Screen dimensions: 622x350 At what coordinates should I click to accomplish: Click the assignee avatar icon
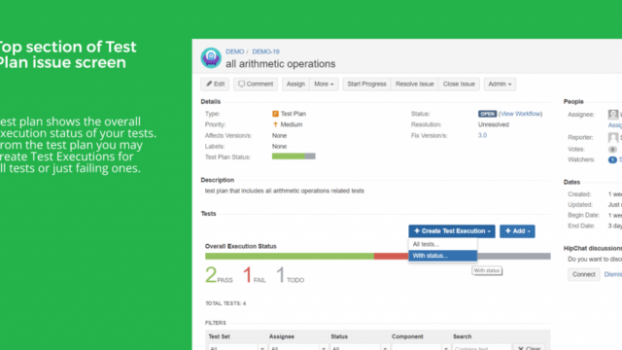tap(613, 115)
